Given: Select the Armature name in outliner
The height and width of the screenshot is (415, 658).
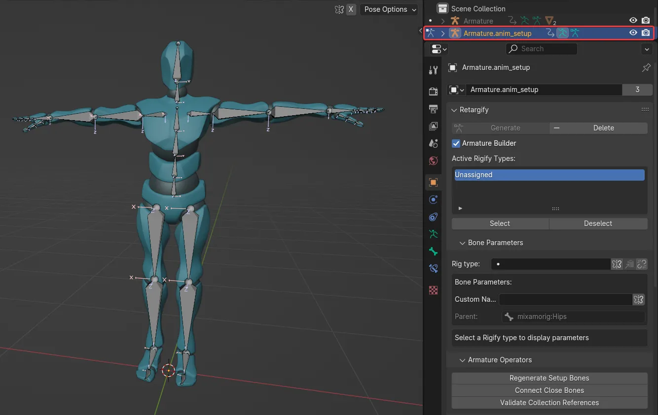Looking at the screenshot, I should 478,21.
